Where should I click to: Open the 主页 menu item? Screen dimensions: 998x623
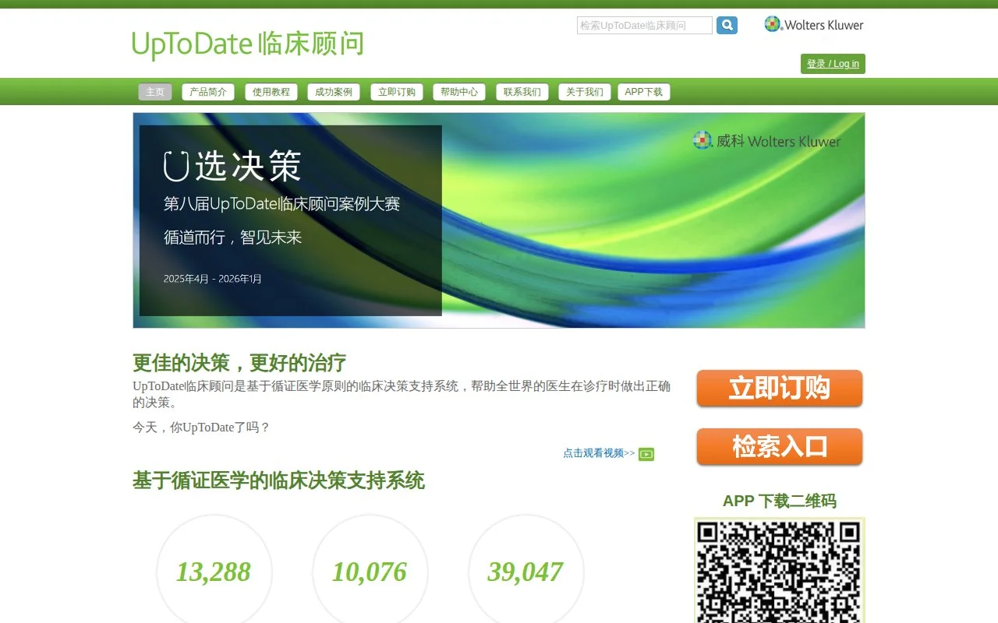pyautogui.click(x=155, y=92)
